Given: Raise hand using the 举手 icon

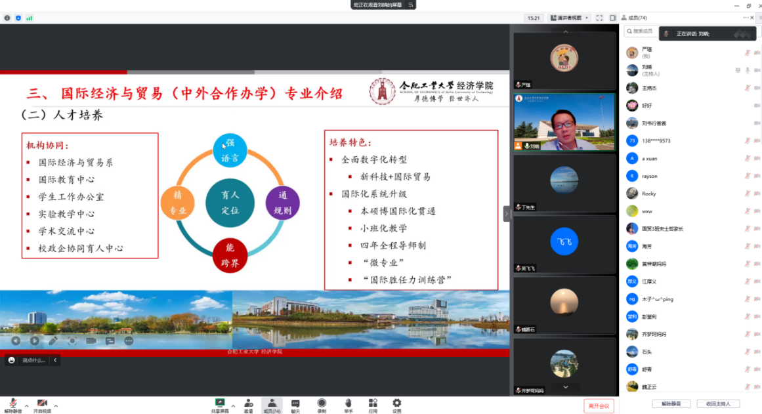Looking at the screenshot, I should [x=348, y=403].
